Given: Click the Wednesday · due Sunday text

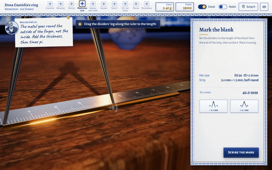Looking at the screenshot, I should [19, 9].
